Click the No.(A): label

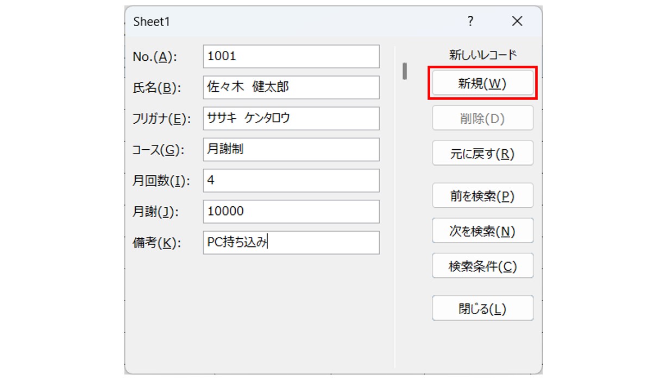click(x=155, y=57)
